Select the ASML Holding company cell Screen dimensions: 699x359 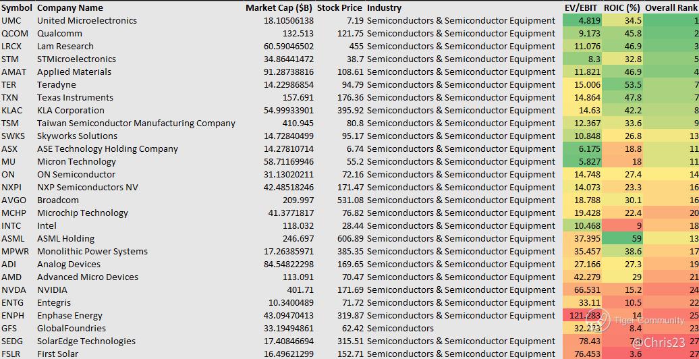coord(65,239)
